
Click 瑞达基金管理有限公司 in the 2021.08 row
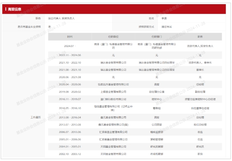[x=113, y=70]
